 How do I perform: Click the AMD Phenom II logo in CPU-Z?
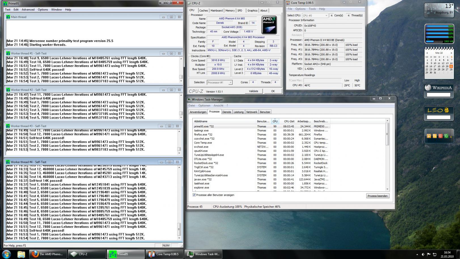coord(269,25)
